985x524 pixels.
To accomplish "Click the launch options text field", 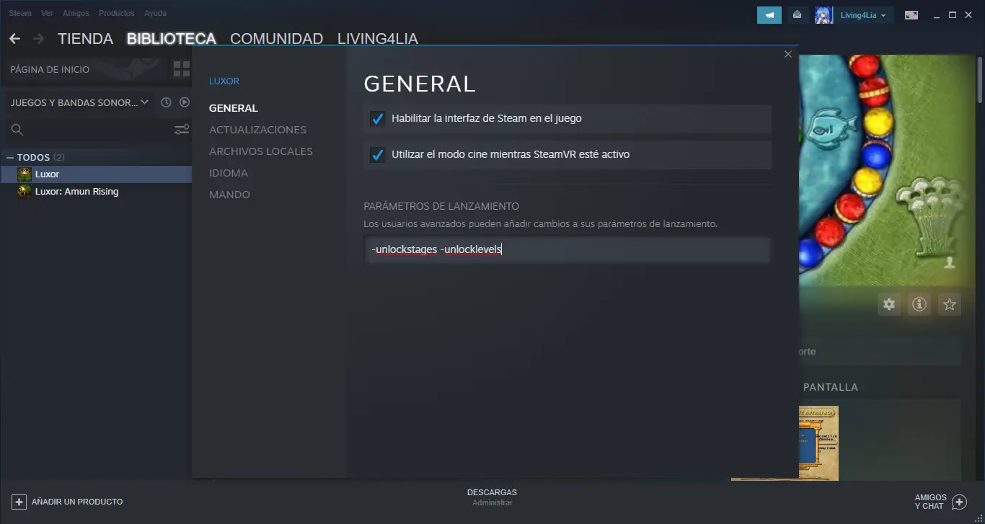I will [x=567, y=250].
